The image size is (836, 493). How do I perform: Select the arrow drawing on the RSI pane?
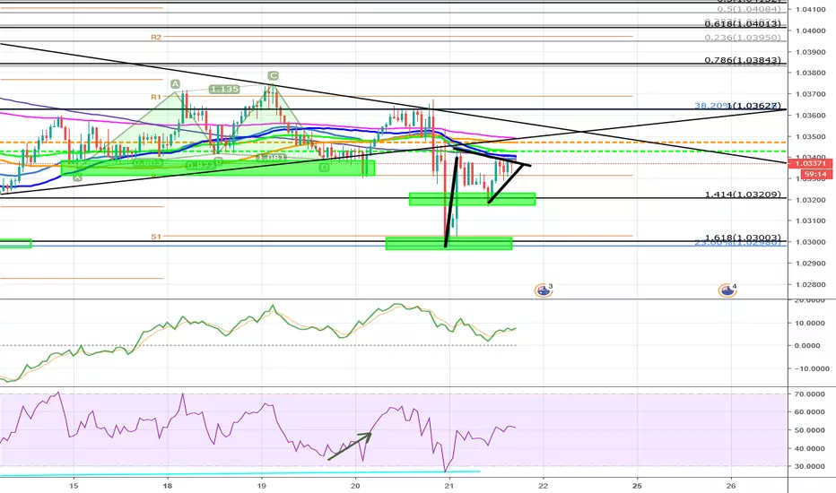(x=349, y=446)
